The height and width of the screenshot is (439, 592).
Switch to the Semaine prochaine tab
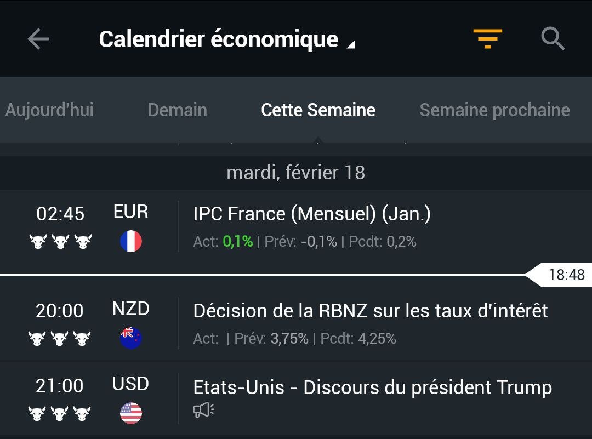[x=494, y=110]
